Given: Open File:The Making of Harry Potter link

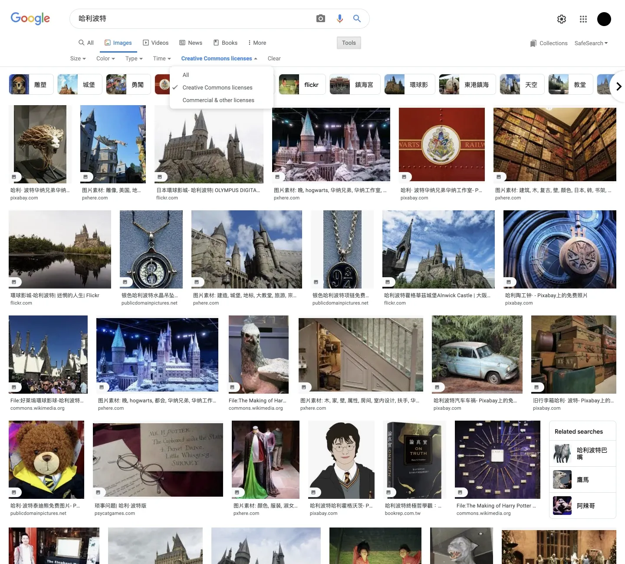Looking at the screenshot, I should point(496,506).
